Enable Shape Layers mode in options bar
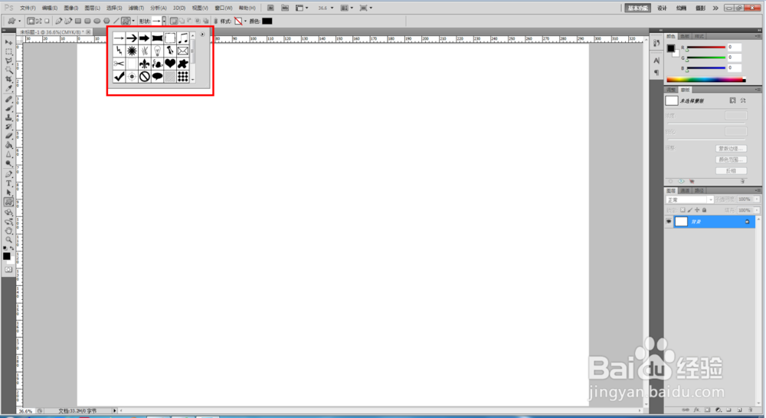The image size is (766, 418). tap(31, 21)
